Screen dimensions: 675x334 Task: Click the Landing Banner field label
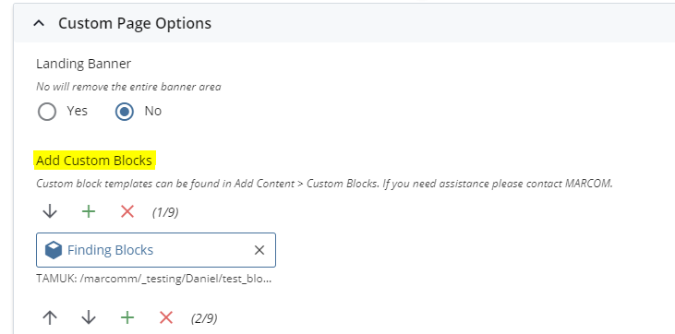[x=83, y=64]
